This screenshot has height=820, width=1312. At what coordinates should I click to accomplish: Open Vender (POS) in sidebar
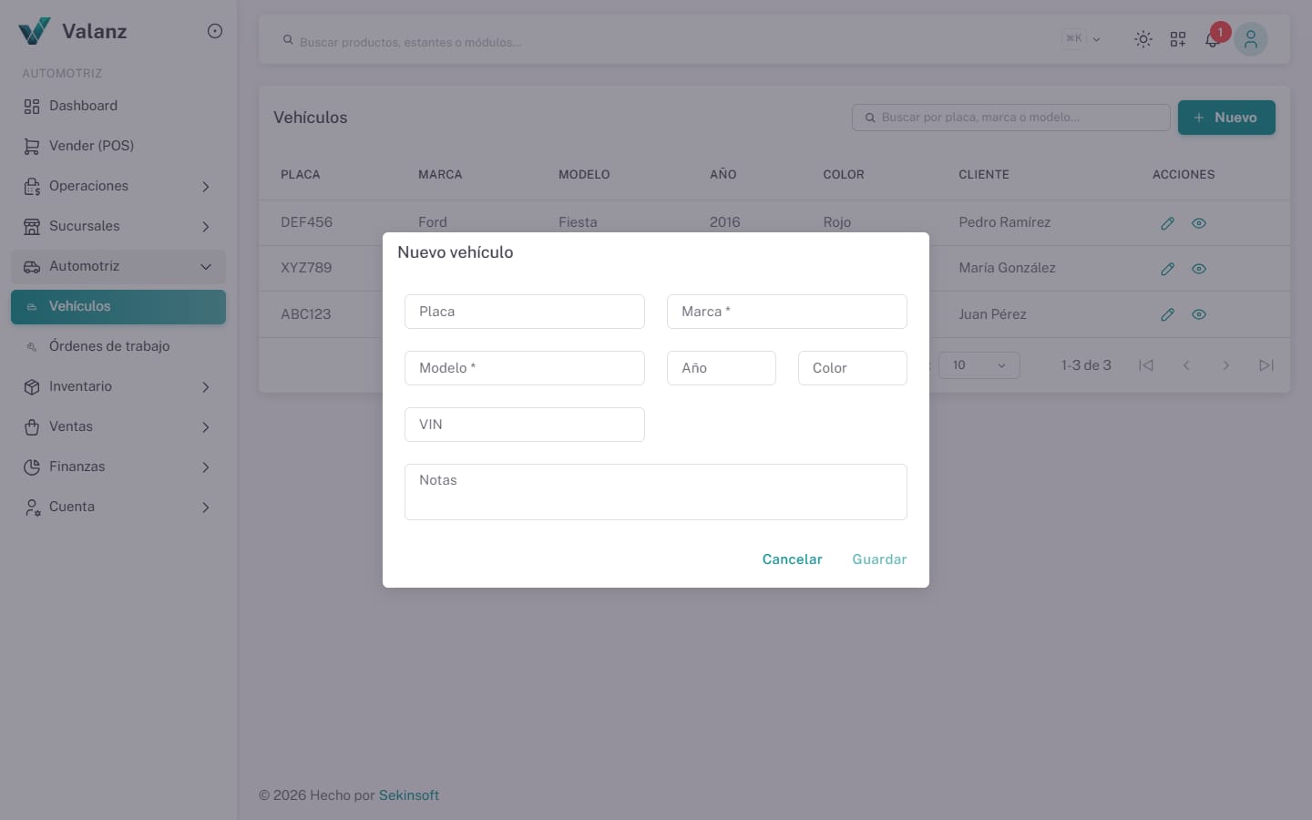click(118, 146)
